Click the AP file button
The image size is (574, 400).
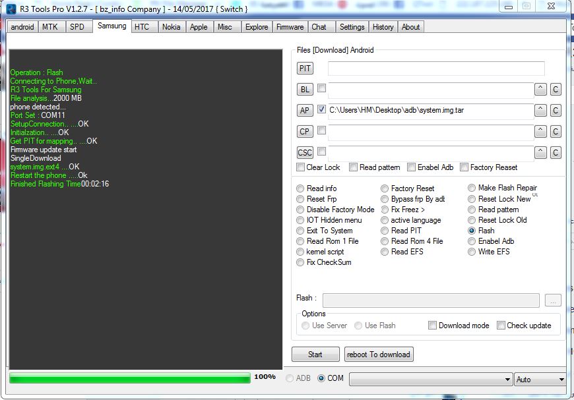[x=305, y=111]
